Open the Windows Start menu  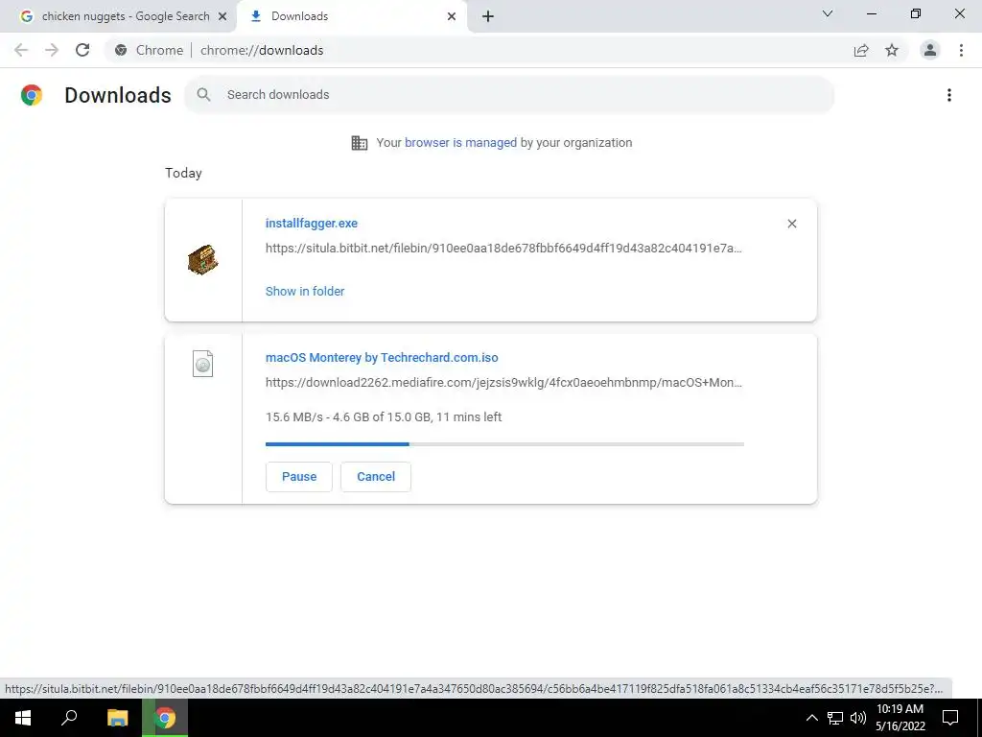click(23, 718)
